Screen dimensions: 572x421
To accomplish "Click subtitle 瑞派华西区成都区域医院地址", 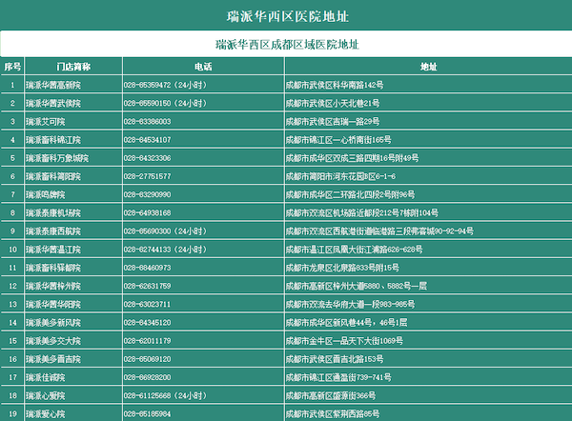I will point(287,45).
